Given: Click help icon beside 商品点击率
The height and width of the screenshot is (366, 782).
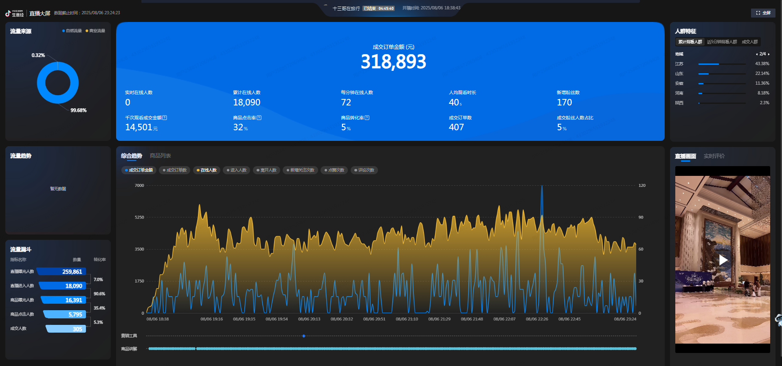Looking at the screenshot, I should [x=259, y=118].
